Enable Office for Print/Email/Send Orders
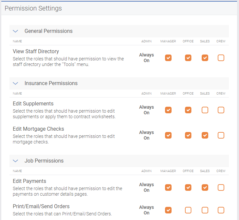 pyautogui.click(x=188, y=210)
